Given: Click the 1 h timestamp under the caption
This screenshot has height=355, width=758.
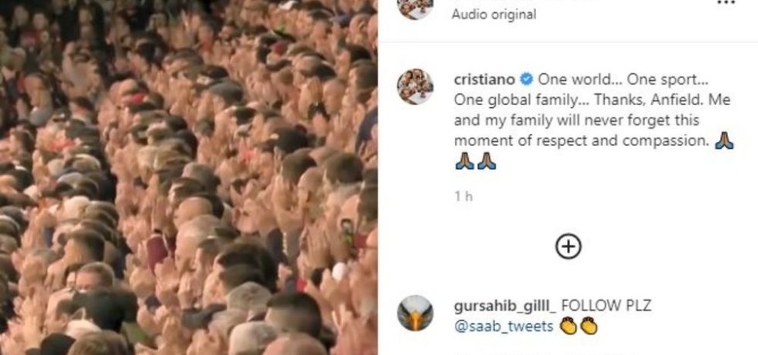Looking at the screenshot, I should [463, 196].
